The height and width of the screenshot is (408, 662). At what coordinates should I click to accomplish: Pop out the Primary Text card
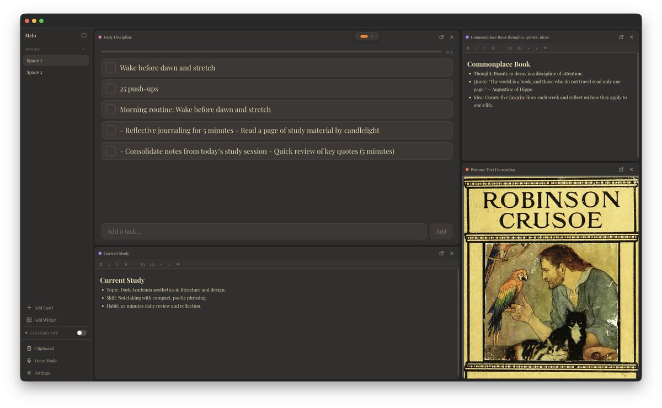[x=621, y=169]
